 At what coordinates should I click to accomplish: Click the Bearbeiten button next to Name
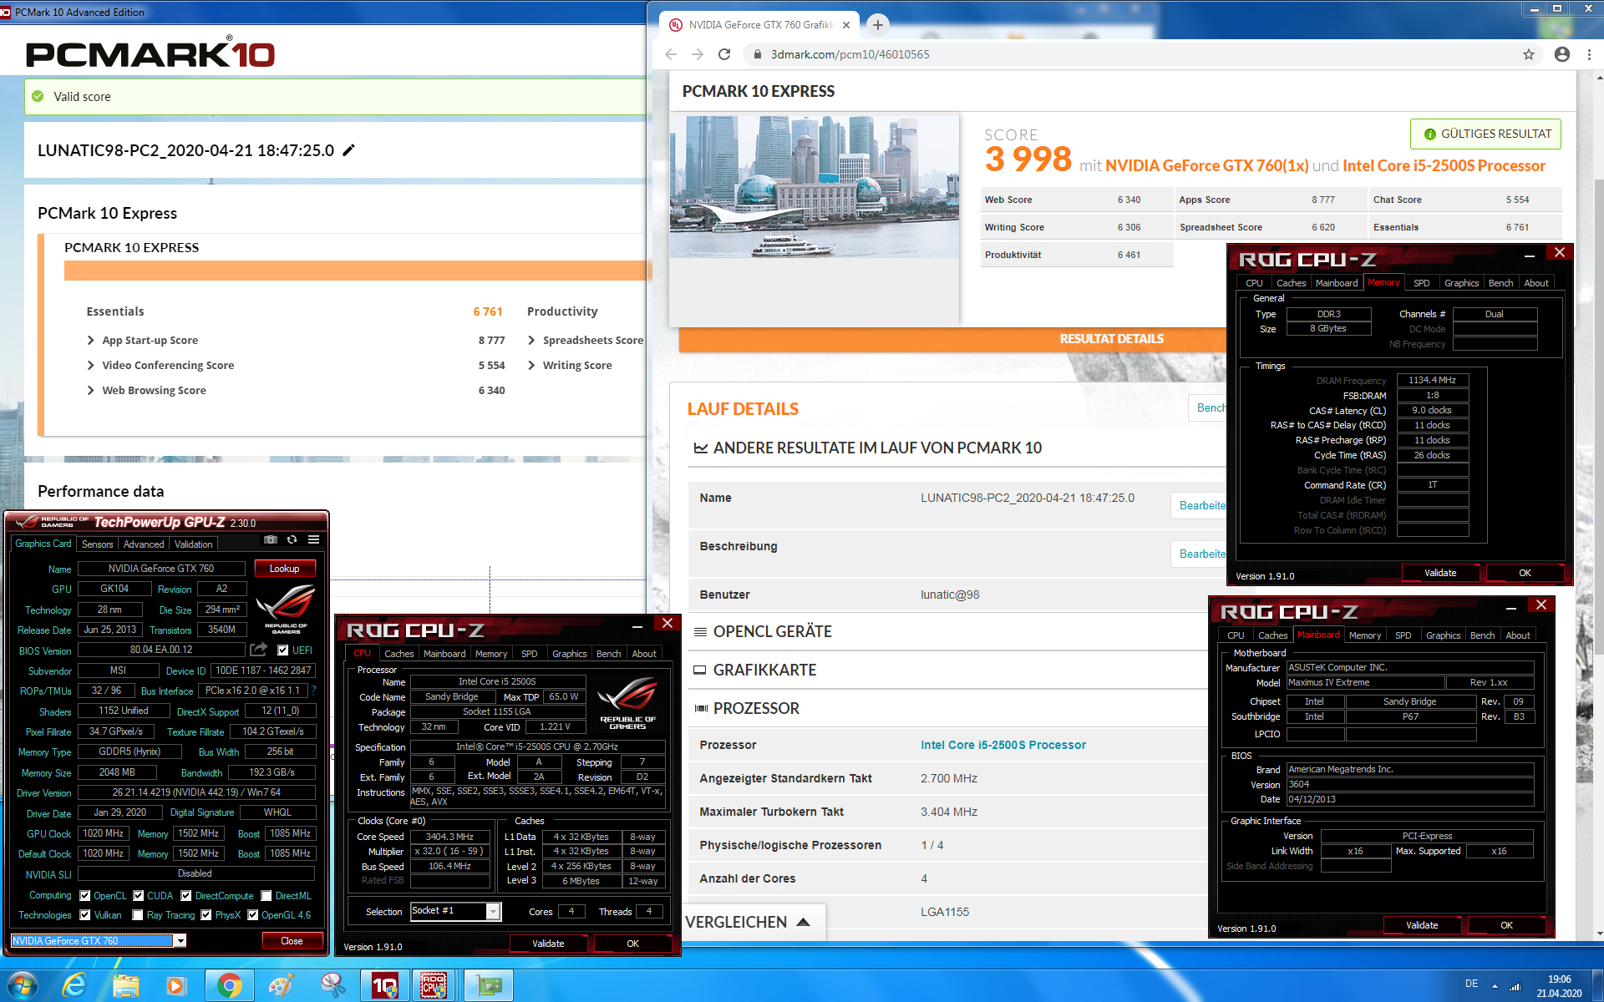(1200, 506)
